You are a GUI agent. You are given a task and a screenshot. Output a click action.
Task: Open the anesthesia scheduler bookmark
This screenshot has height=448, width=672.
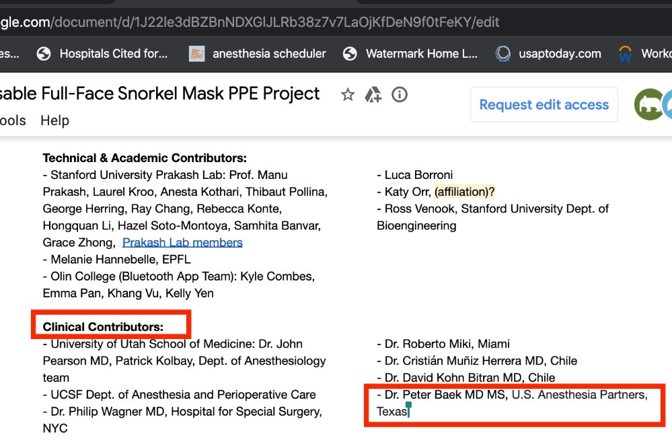point(258,54)
